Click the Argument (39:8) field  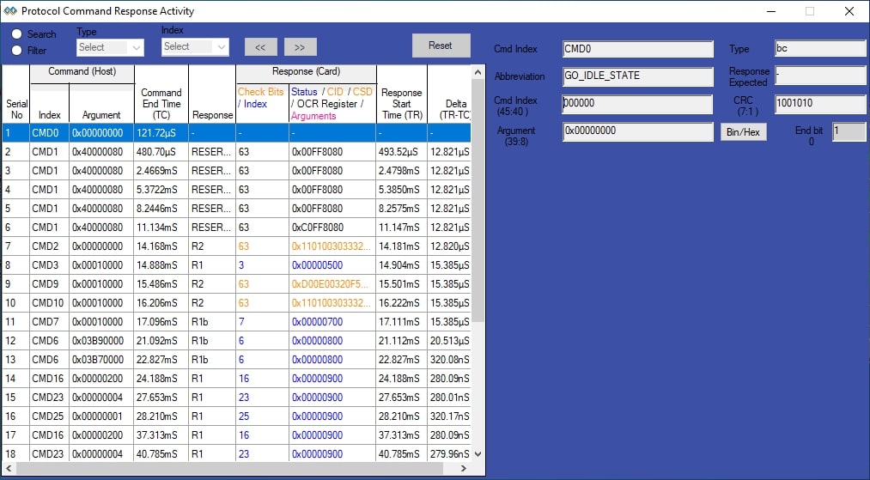[637, 131]
